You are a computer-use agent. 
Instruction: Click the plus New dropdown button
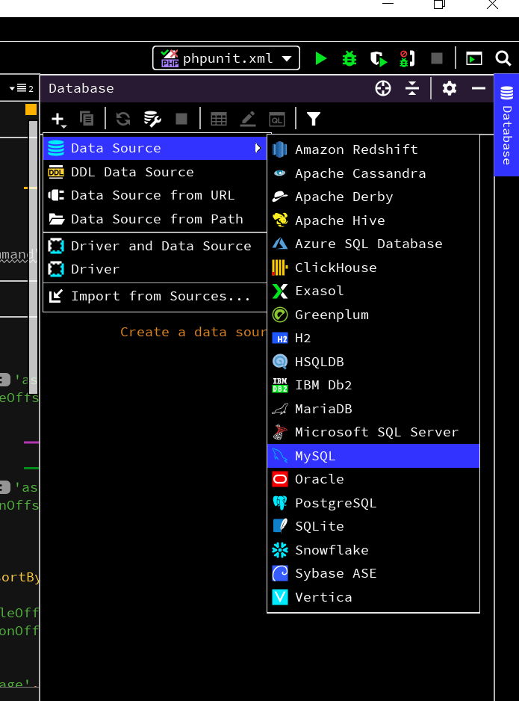58,119
